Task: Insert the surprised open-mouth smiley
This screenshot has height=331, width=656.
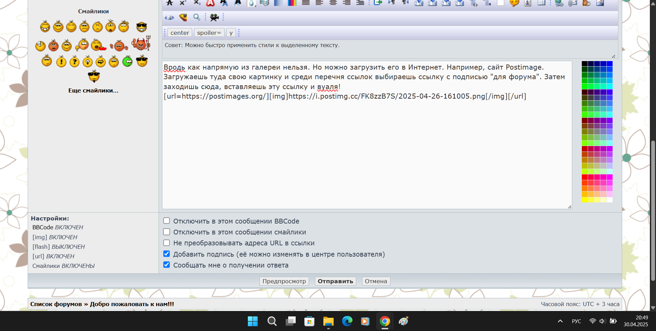Action: [x=110, y=26]
